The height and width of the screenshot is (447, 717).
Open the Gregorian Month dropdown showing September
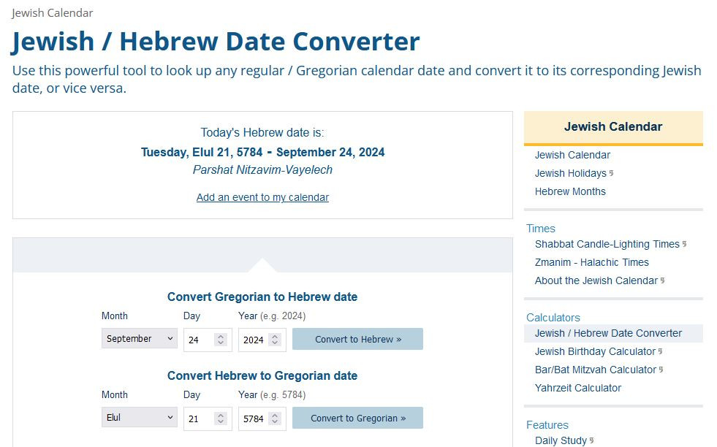click(x=139, y=339)
